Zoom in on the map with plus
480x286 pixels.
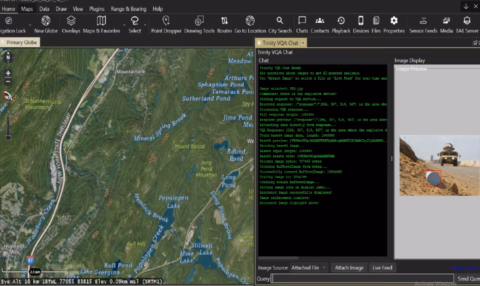(x=8, y=73)
